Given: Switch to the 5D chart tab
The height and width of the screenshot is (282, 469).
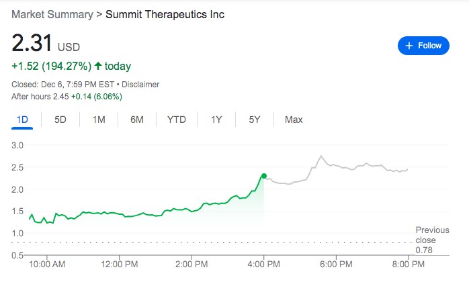Looking at the screenshot, I should [x=60, y=120].
